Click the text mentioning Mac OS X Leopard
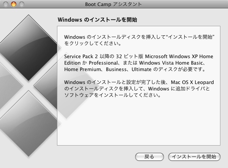Screen dimensions: 228x168 [x=139, y=89]
